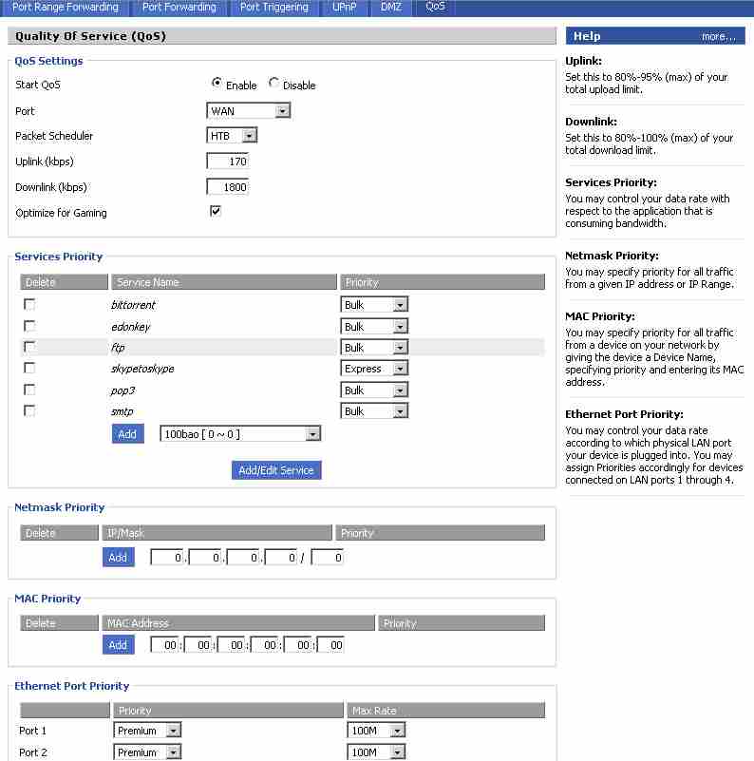Click the ftp service name
Viewport: 754px width, 761px height.
118,348
